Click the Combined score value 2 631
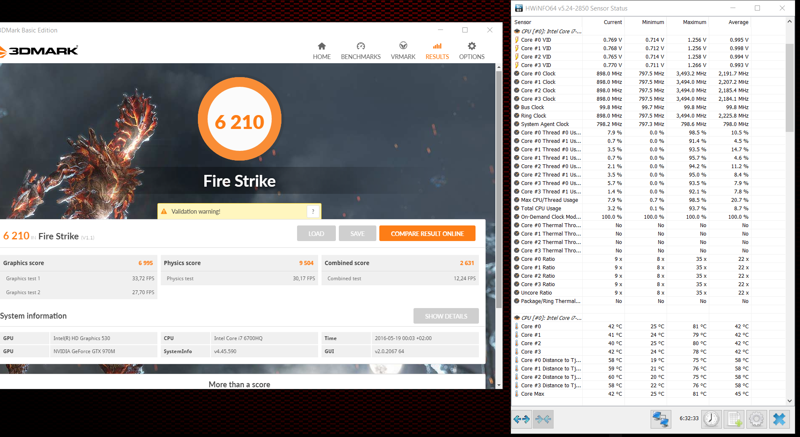This screenshot has height=437, width=800. click(467, 263)
